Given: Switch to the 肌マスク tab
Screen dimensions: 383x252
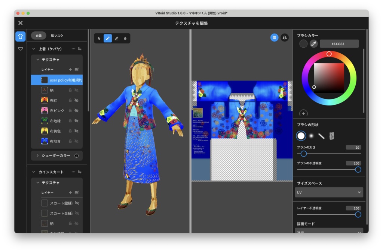Looking at the screenshot, I should 57,35.
